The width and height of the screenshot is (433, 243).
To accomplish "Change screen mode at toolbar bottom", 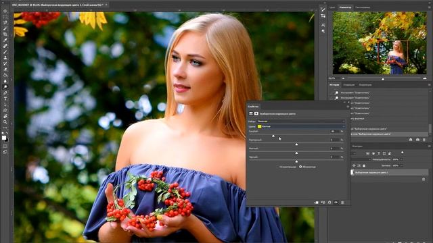I will (x=5, y=152).
